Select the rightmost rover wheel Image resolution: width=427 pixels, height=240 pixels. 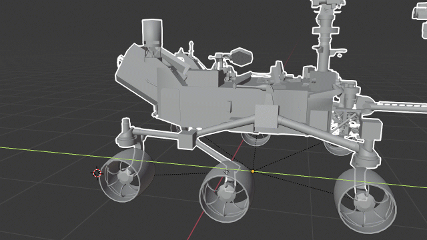pos(365,201)
